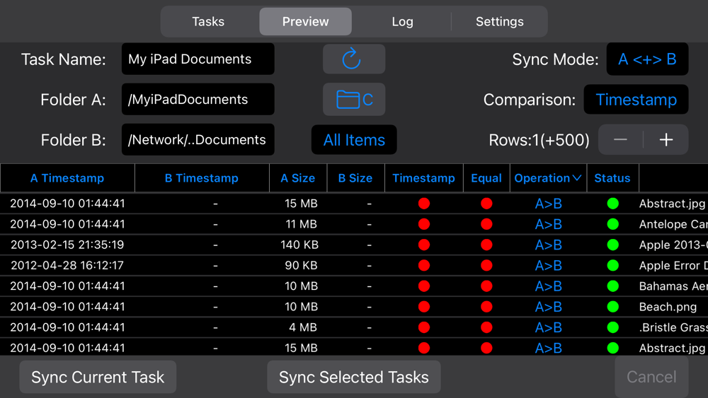Select .Bristle Grass file name

coord(673,327)
